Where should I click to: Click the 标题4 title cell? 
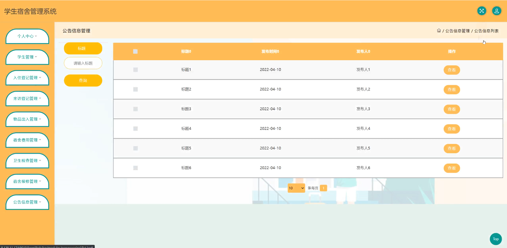coord(186,129)
